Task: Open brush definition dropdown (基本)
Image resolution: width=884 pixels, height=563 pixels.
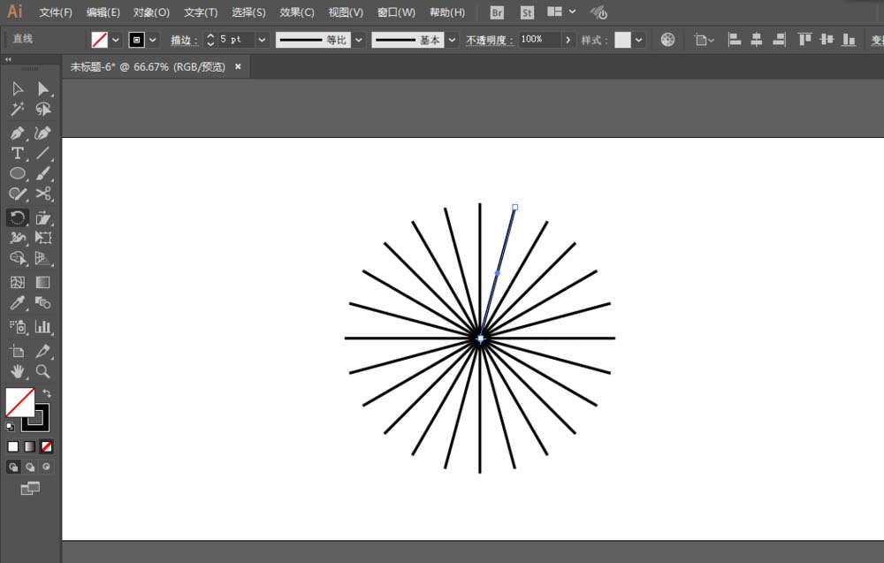Action: tap(452, 40)
